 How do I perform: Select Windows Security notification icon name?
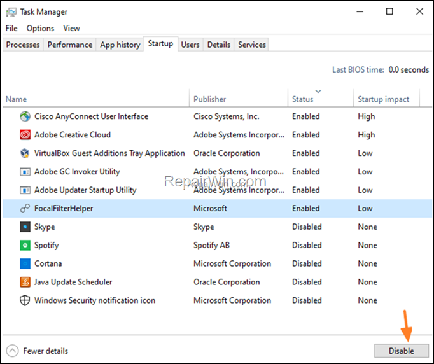click(95, 300)
